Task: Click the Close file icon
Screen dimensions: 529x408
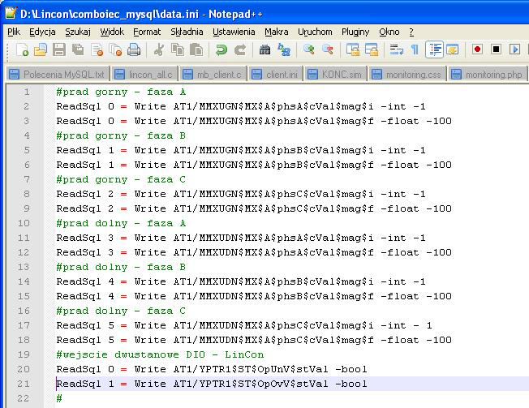Action: pos(97,50)
